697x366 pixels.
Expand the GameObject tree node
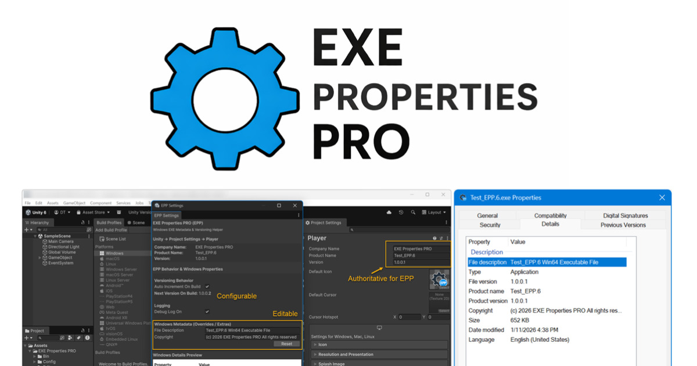tap(40, 258)
